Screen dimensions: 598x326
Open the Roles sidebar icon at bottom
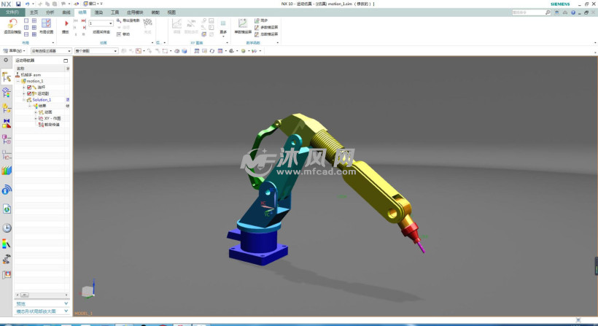tap(7, 275)
